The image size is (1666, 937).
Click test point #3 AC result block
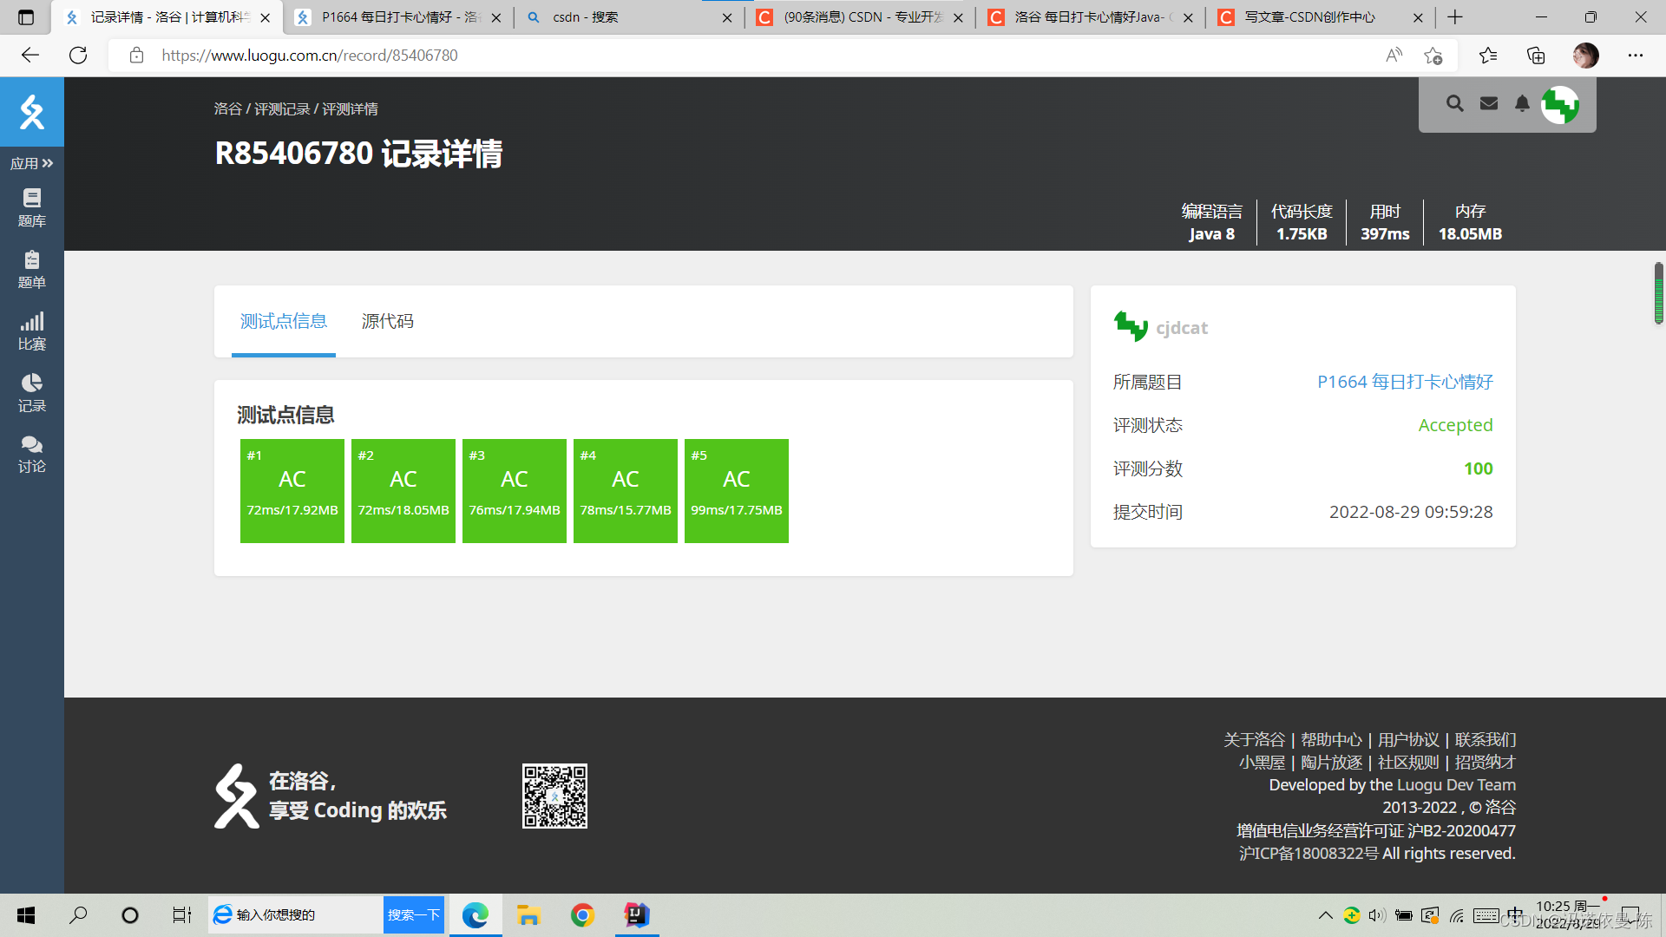coord(514,490)
